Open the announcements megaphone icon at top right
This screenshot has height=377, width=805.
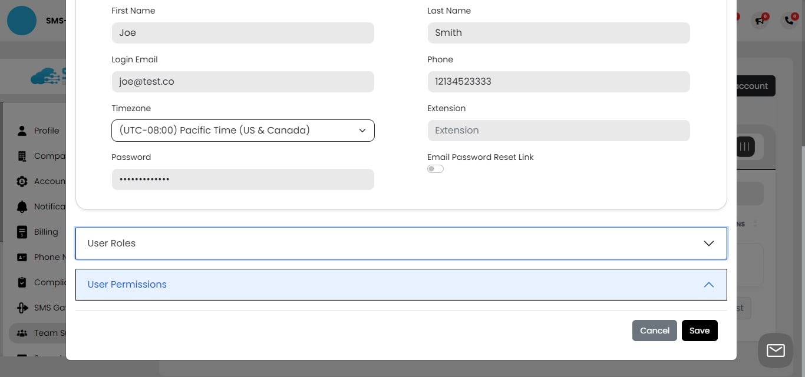click(759, 21)
